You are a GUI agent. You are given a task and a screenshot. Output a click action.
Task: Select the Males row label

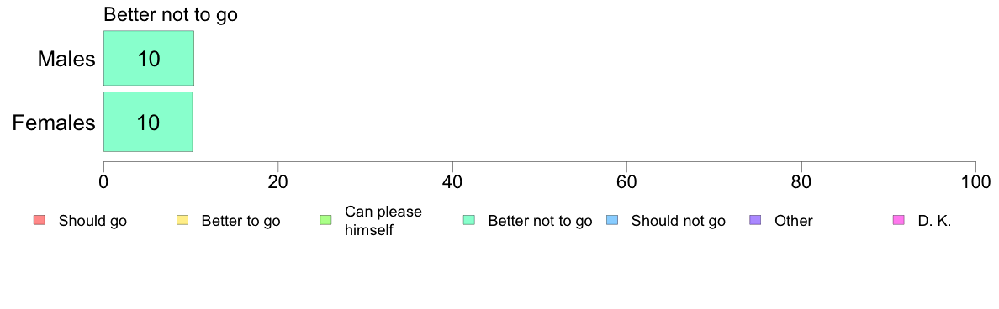[x=67, y=59]
